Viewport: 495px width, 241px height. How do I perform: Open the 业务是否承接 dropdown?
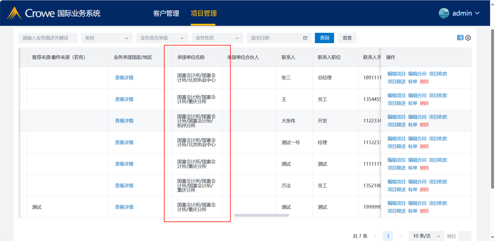(x=162, y=38)
